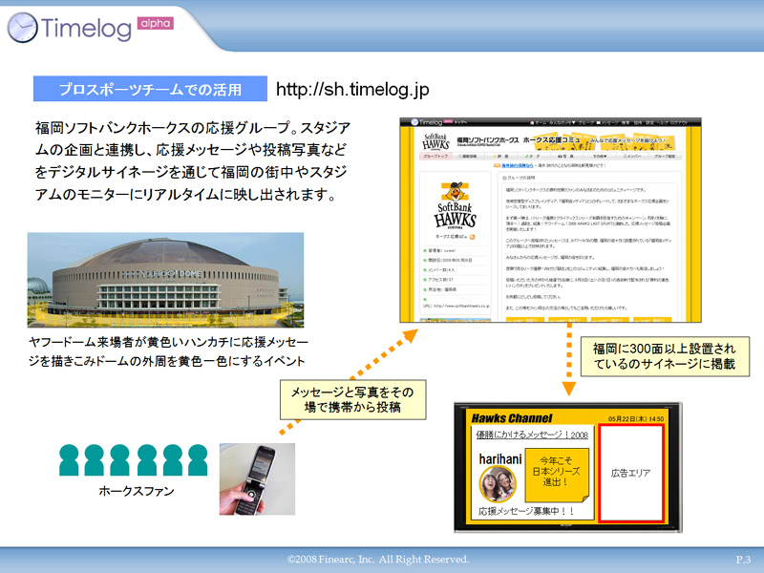Image resolution: width=764 pixels, height=573 pixels.
Task: Expand the みんなの川 dropdown in top navigation
Action: coord(562,123)
